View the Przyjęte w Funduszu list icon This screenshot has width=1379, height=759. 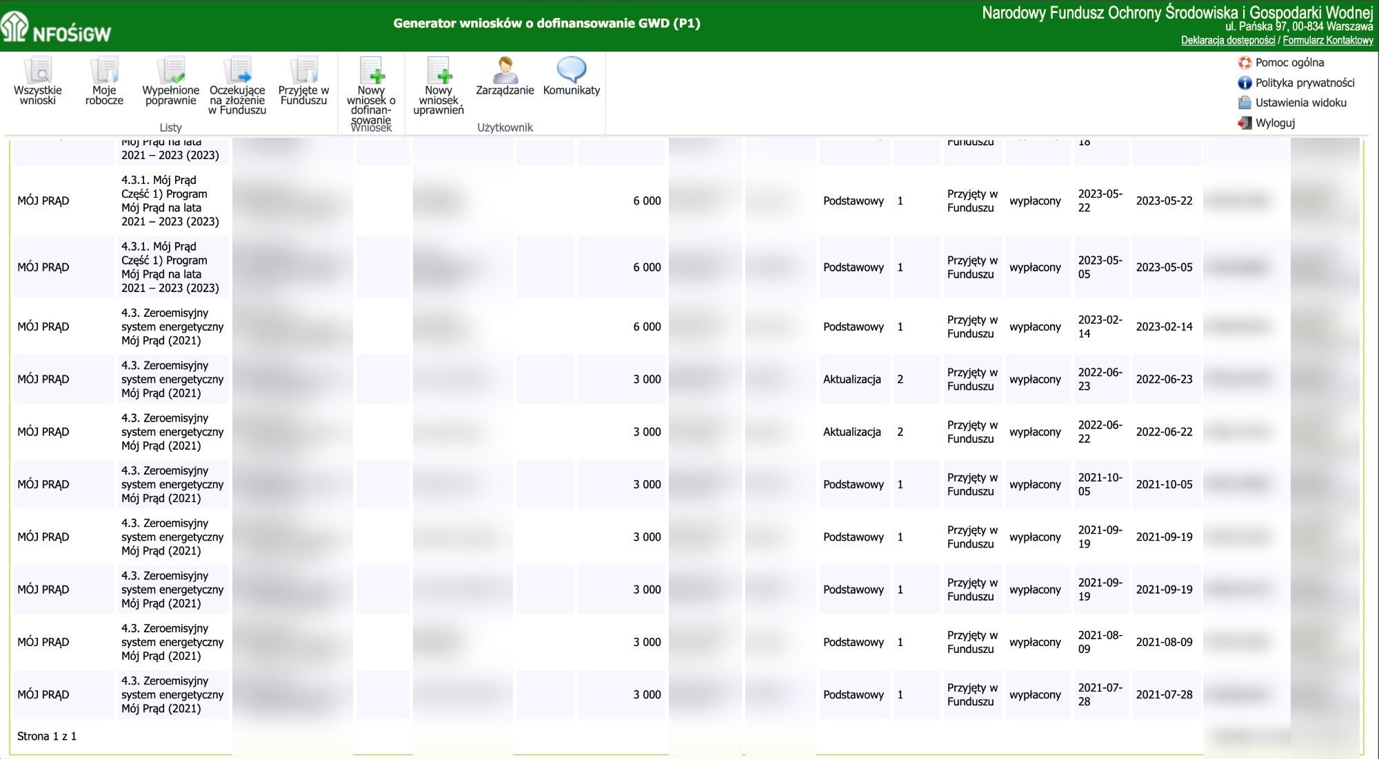coord(303,70)
